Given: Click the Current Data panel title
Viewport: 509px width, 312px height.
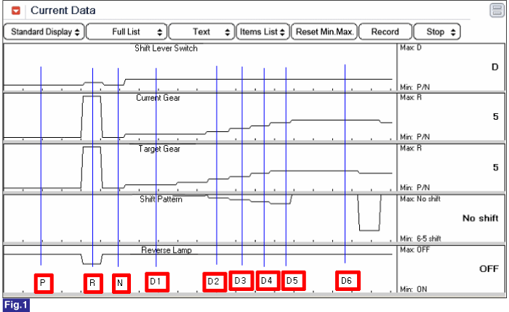Looking at the screenshot, I should coord(63,10).
